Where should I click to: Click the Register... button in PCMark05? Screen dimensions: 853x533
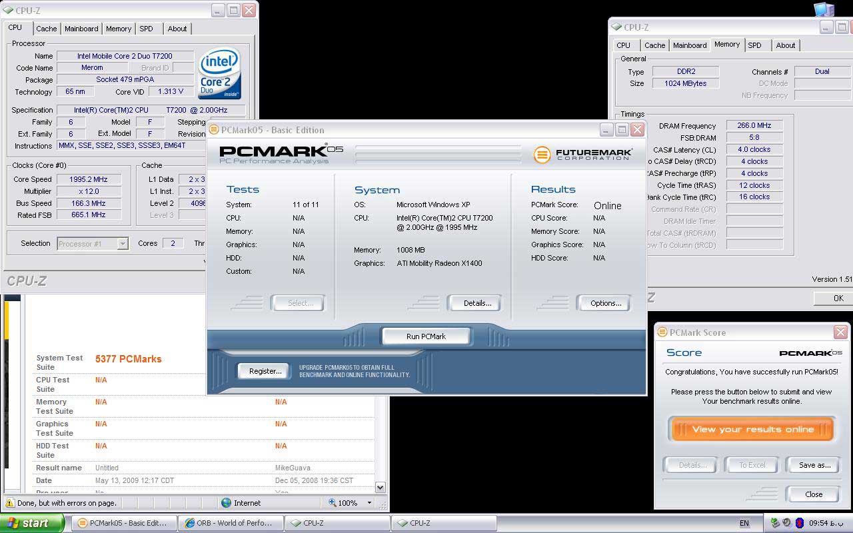click(265, 371)
